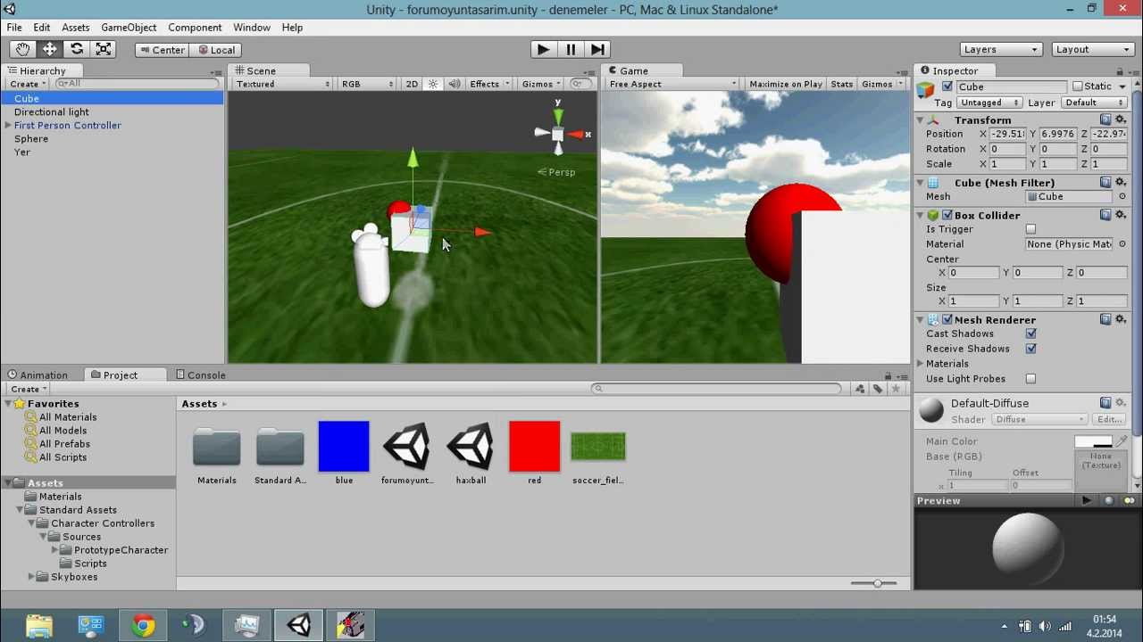1143x642 pixels.
Task: Pick Physic Material object selector circle
Action: [x=1122, y=244]
